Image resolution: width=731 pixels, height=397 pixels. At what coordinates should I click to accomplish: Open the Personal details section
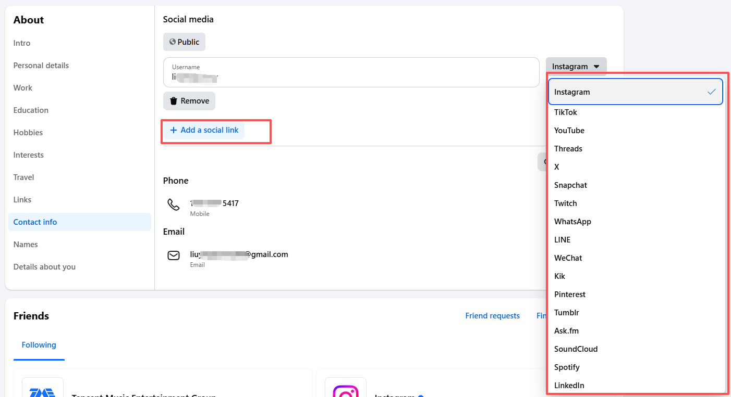tap(41, 66)
